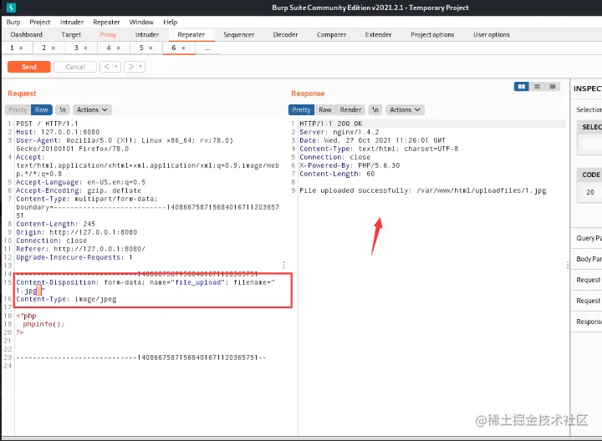The width and height of the screenshot is (602, 441).
Task: Select Repeater request tab 3
Action: click(x=76, y=48)
